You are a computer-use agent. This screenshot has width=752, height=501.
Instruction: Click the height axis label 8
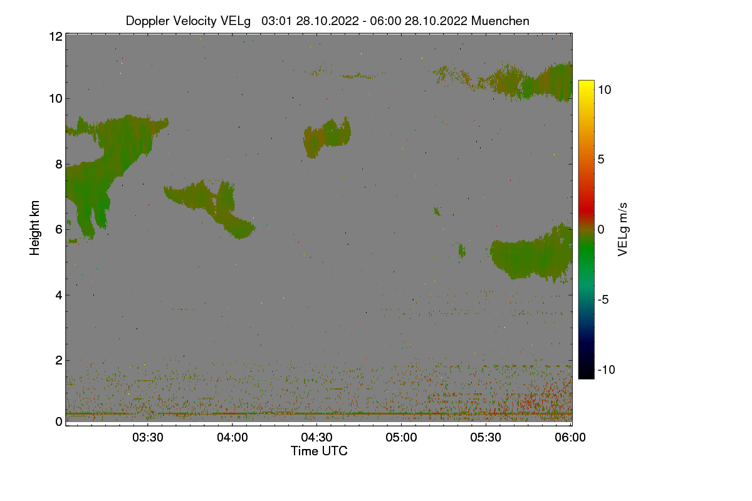point(59,164)
